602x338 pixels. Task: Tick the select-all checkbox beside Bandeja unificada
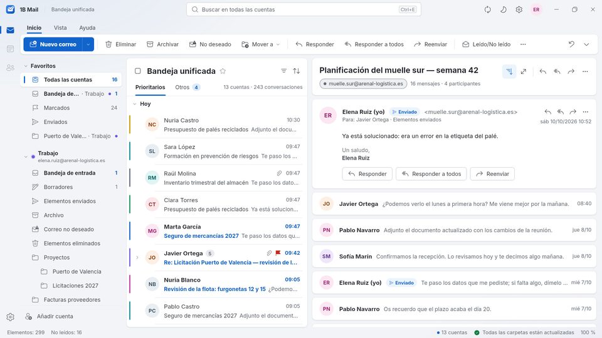pos(138,71)
